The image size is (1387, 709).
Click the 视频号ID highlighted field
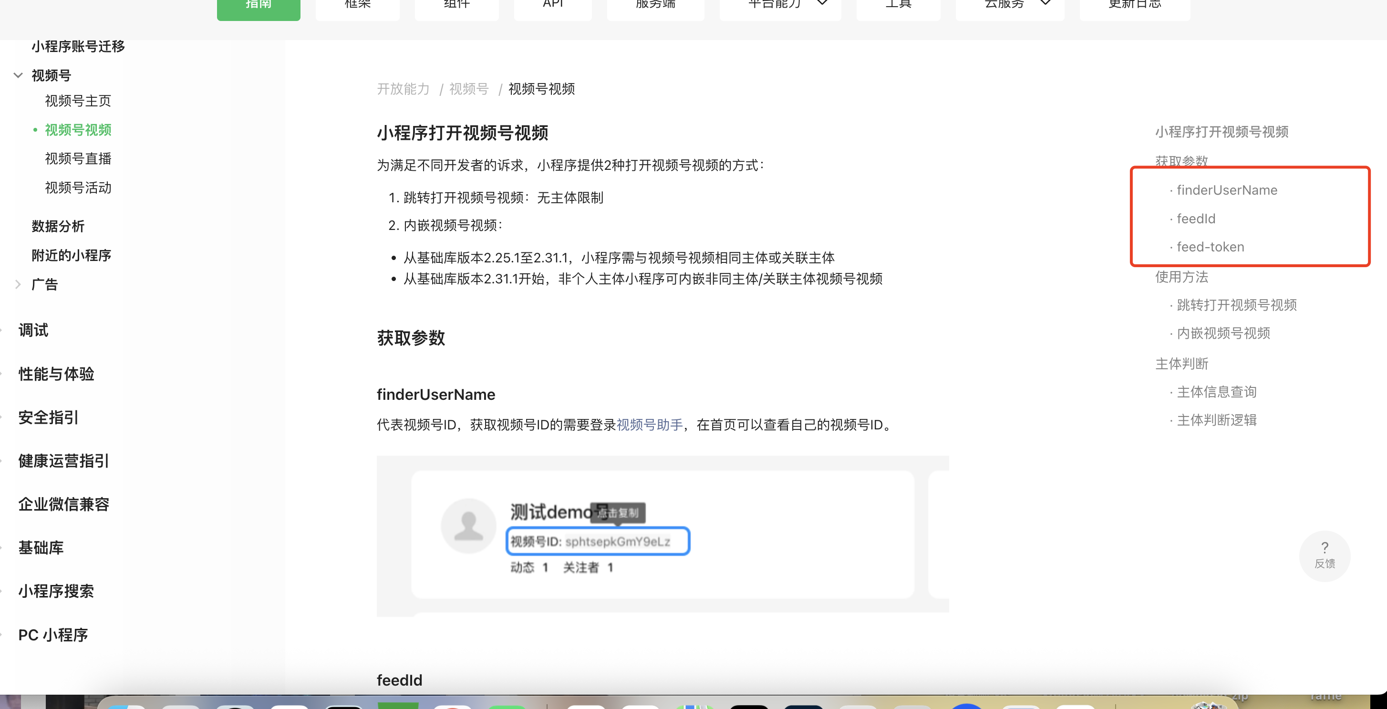598,542
